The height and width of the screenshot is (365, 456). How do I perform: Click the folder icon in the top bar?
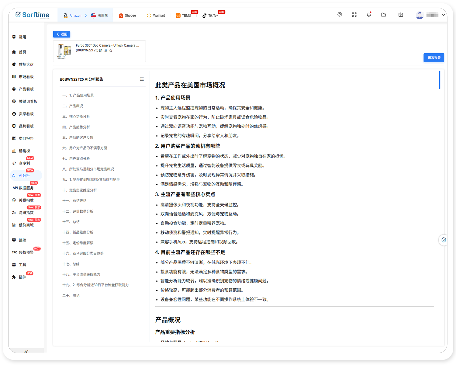pos(383,14)
